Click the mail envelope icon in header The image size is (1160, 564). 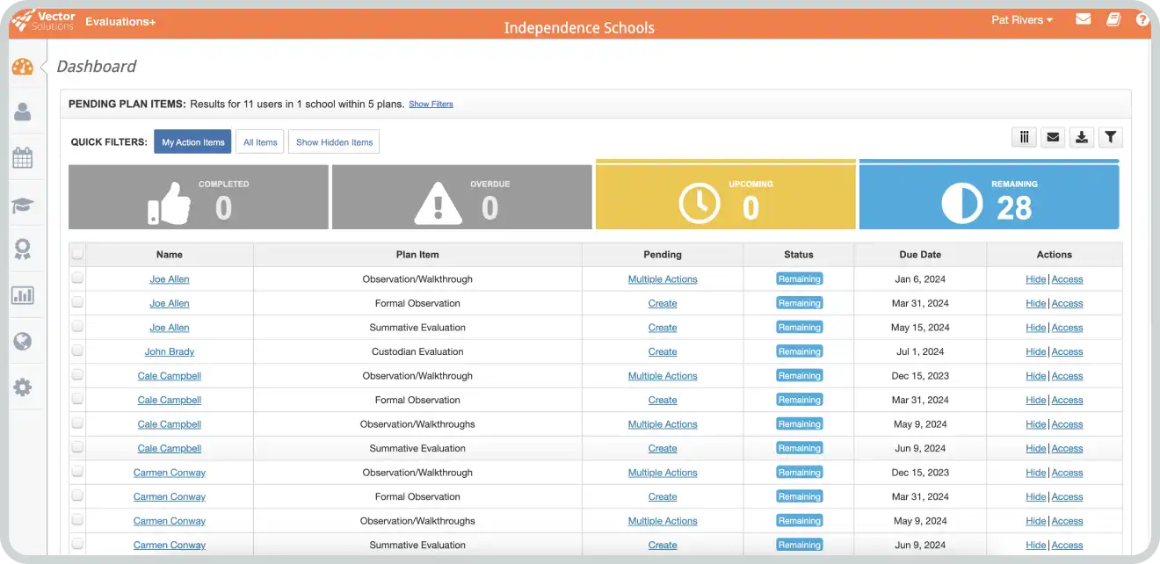tap(1084, 19)
